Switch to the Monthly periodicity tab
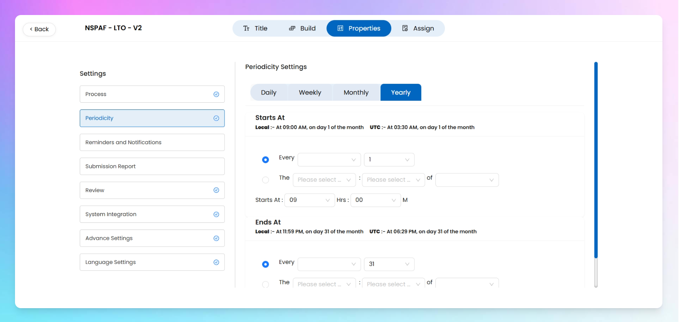 click(356, 92)
